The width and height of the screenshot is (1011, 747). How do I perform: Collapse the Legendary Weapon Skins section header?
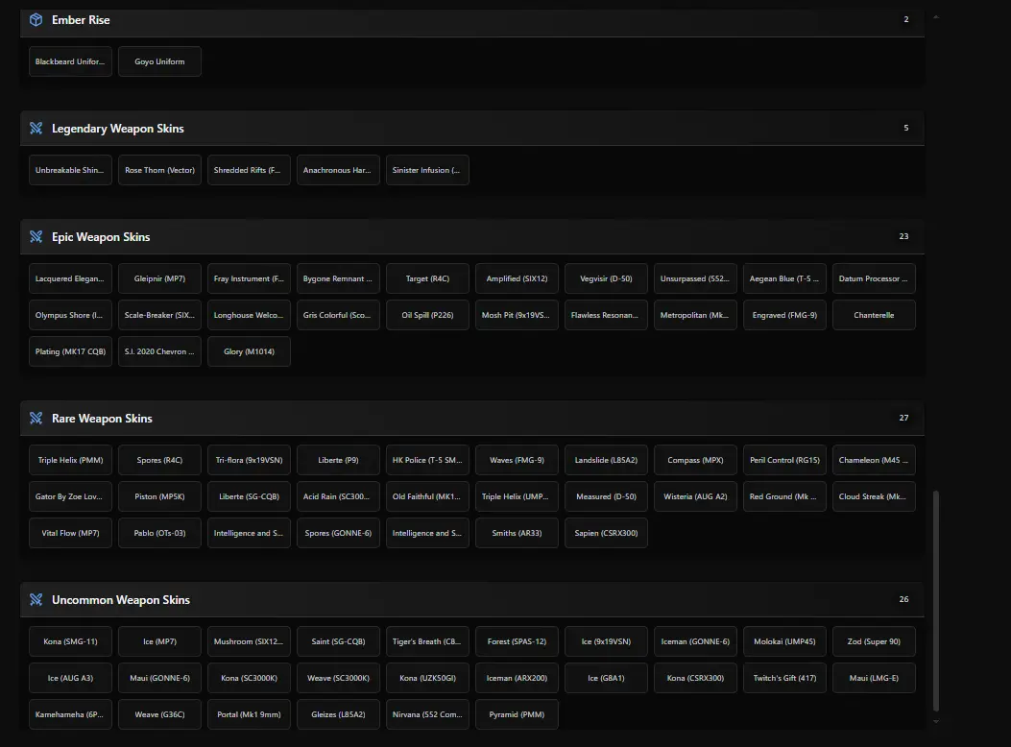pyautogui.click(x=471, y=129)
